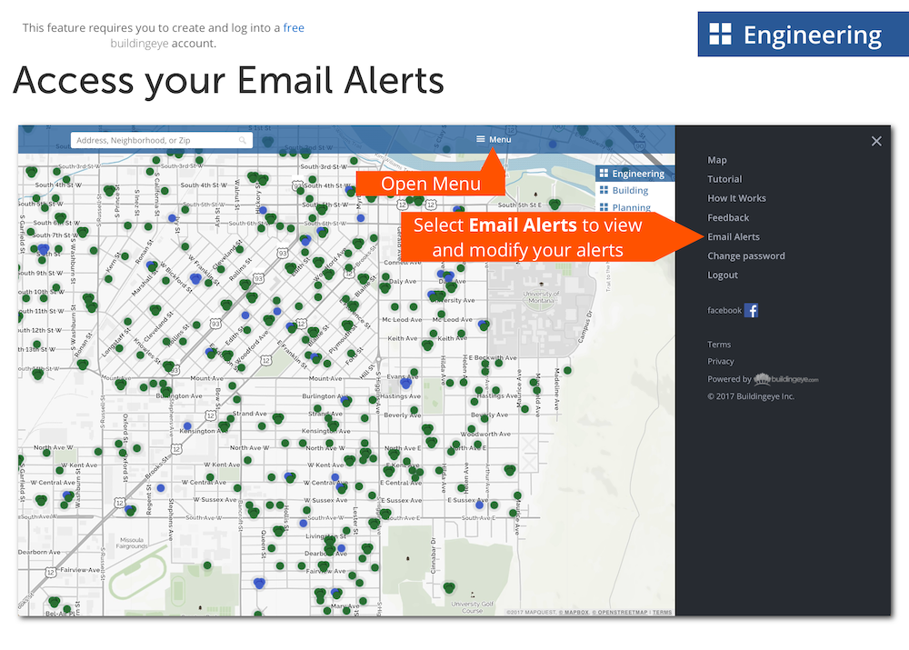Open the facebook icon link

point(751,310)
